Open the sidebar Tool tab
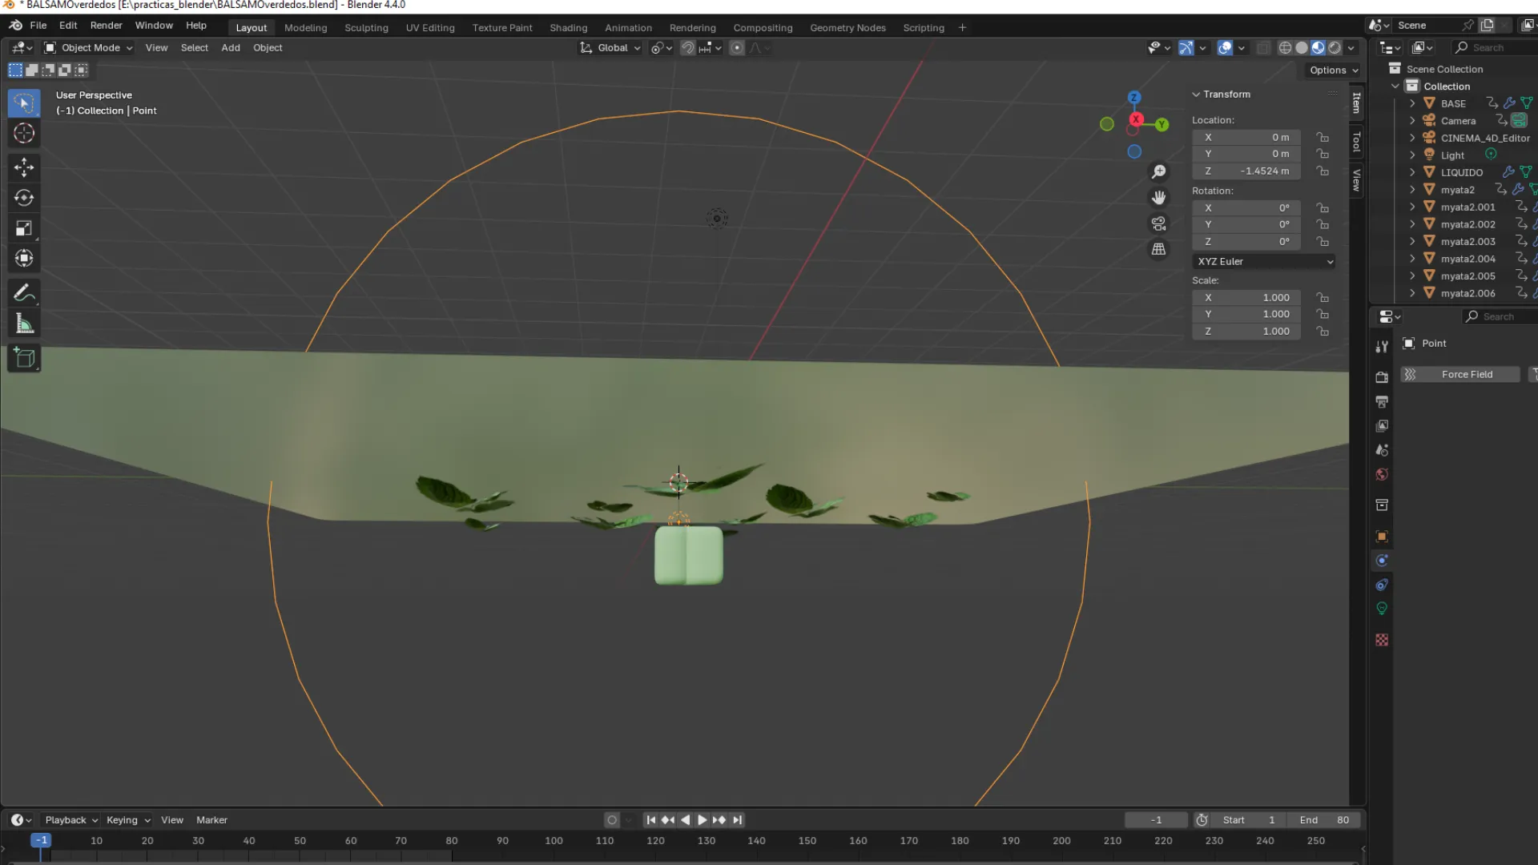 coord(1356,143)
